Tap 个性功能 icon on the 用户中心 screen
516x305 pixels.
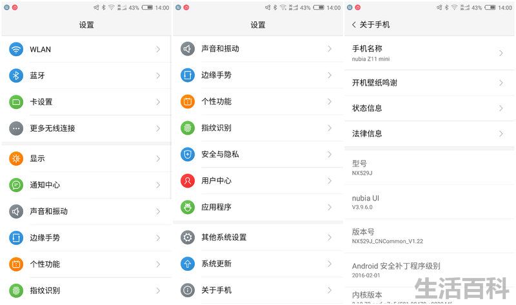coord(188,101)
